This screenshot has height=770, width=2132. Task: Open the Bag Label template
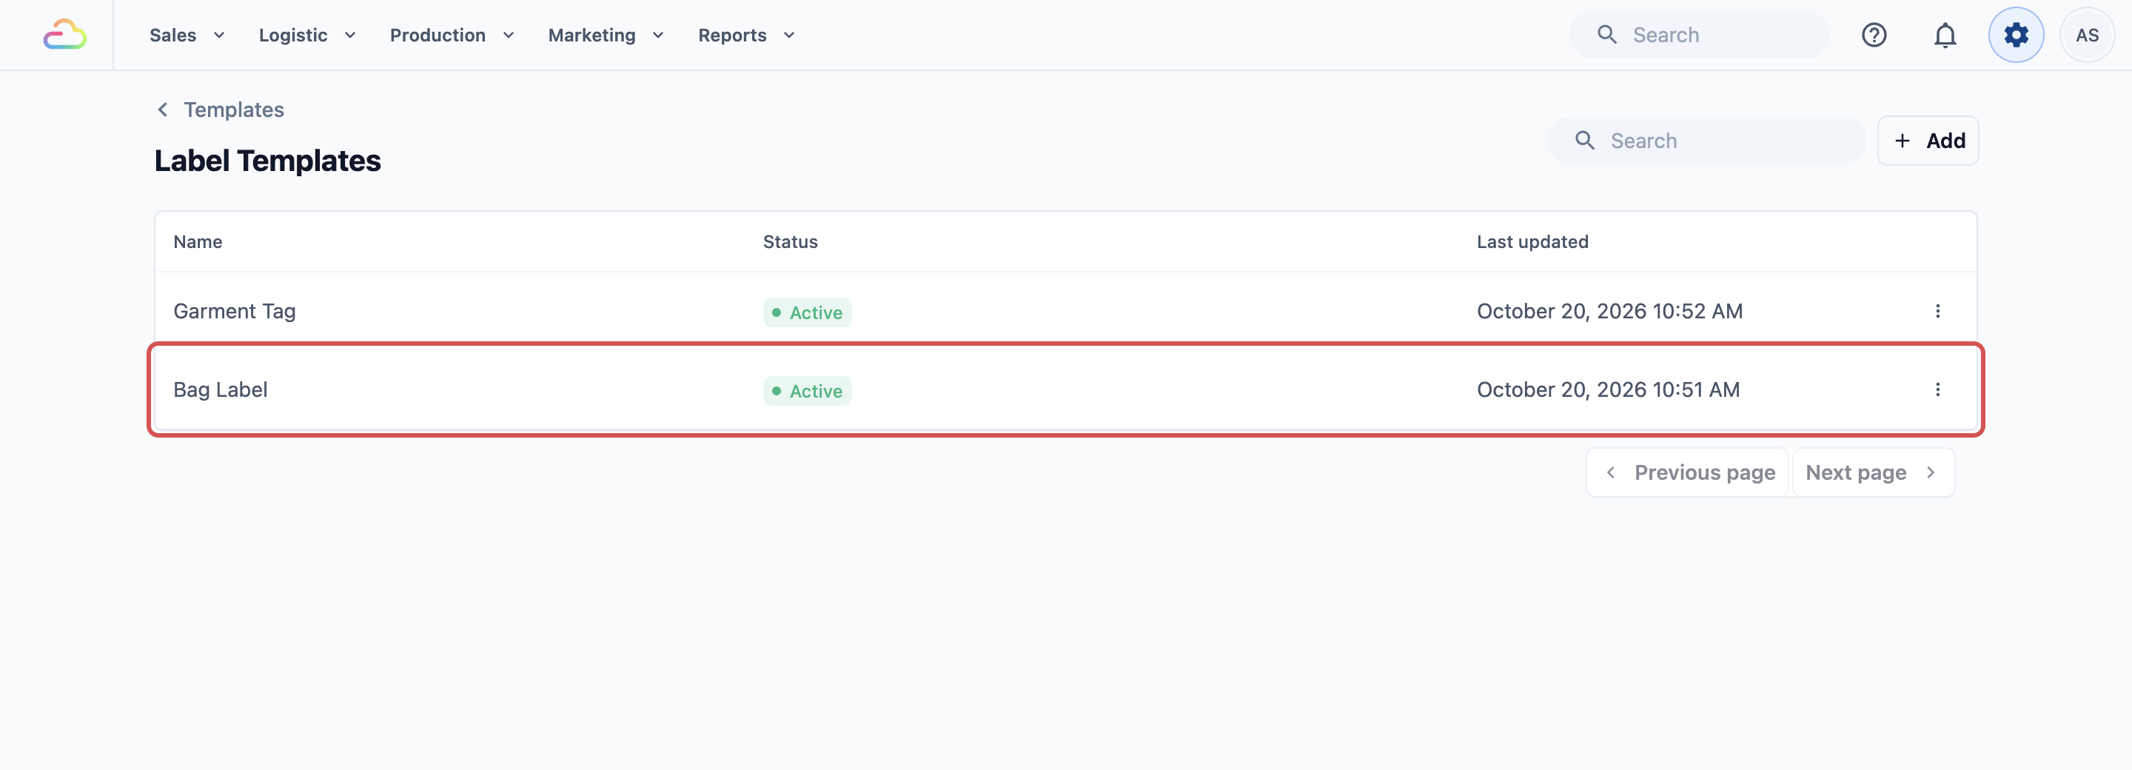(220, 390)
